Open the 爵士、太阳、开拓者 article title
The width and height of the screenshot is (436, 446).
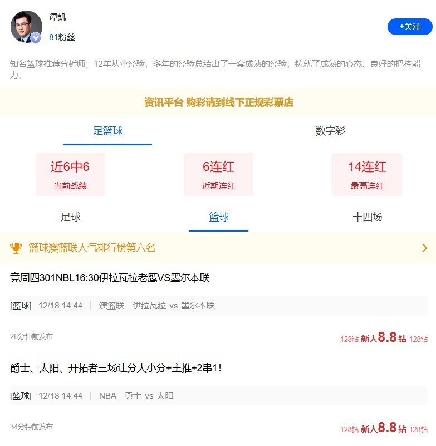(116, 368)
